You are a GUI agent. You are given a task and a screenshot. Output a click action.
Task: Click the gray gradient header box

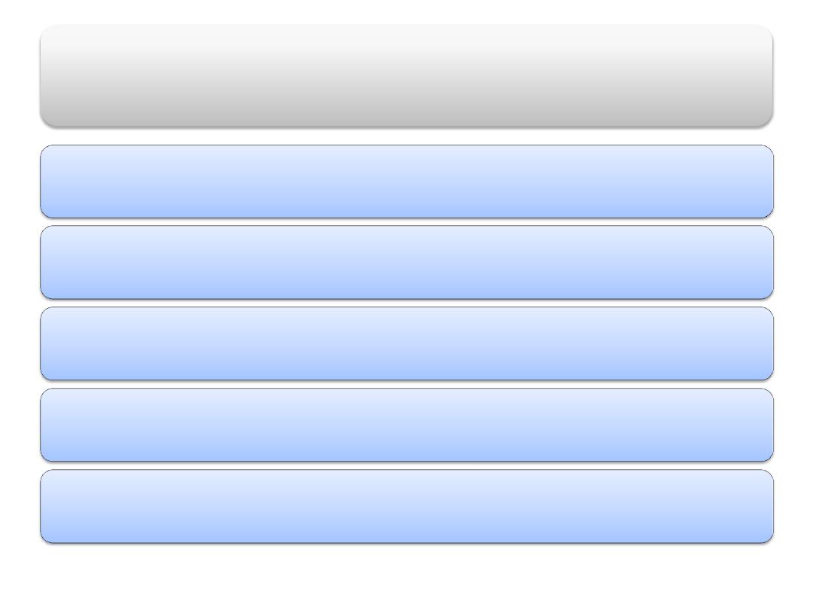click(x=406, y=75)
